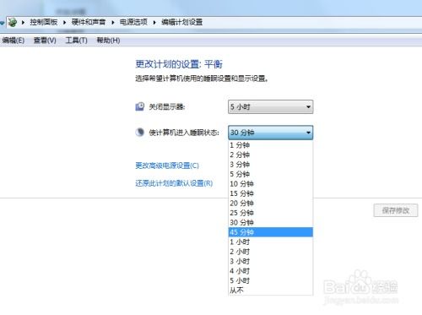This screenshot has height=315, width=422.
Task: Select the highlighted 45 分钟 option
Action: point(270,232)
